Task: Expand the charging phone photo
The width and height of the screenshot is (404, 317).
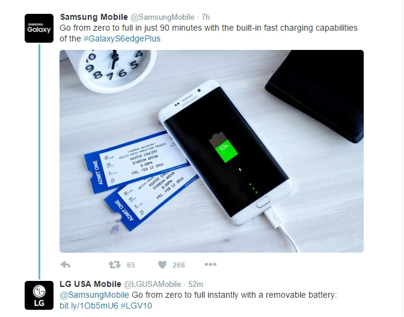Action: coord(212,152)
